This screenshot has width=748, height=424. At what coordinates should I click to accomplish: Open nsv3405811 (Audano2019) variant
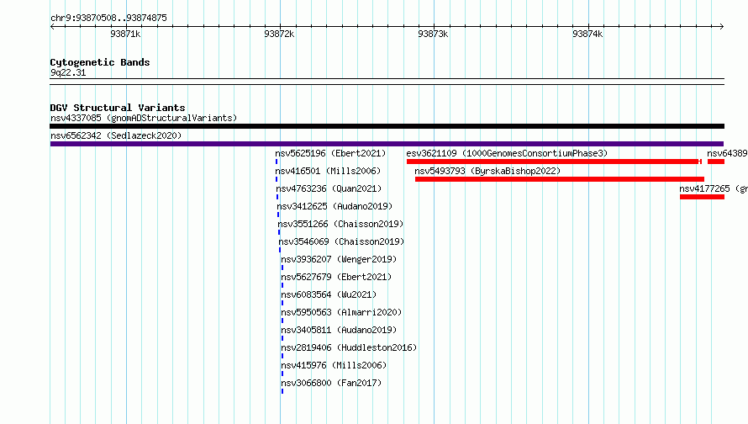tap(339, 330)
